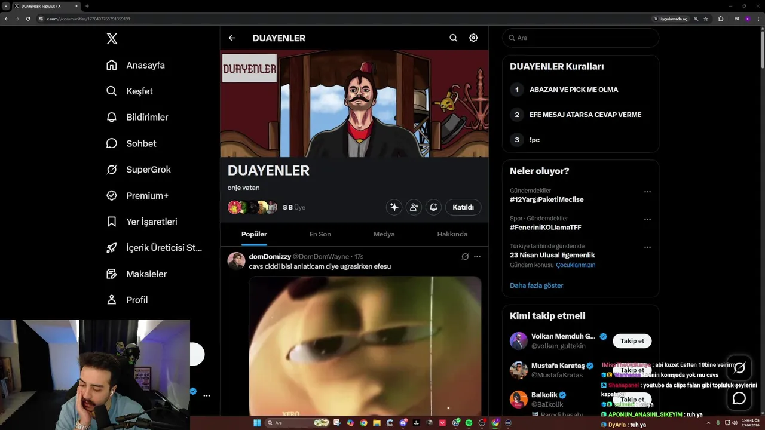
Task: Click the sparkle Grok icon near Katıldı
Action: [394, 207]
